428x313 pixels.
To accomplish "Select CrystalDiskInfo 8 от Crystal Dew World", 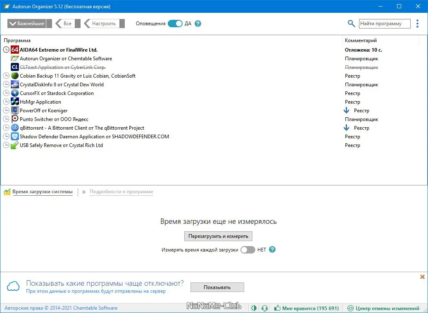I will pyautogui.click(x=62, y=85).
